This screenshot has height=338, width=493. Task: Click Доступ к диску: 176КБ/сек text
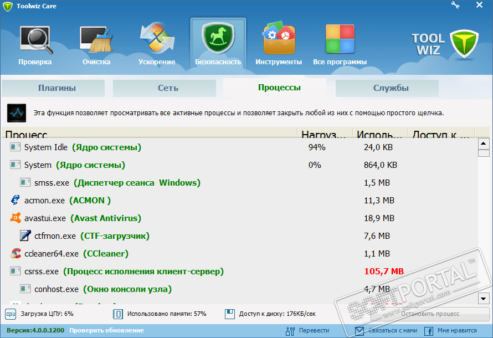(x=277, y=314)
